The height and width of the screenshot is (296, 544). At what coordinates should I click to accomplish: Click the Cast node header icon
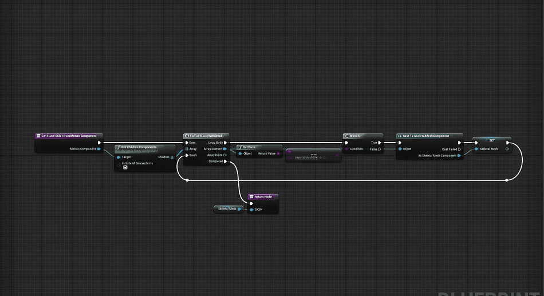[399, 136]
